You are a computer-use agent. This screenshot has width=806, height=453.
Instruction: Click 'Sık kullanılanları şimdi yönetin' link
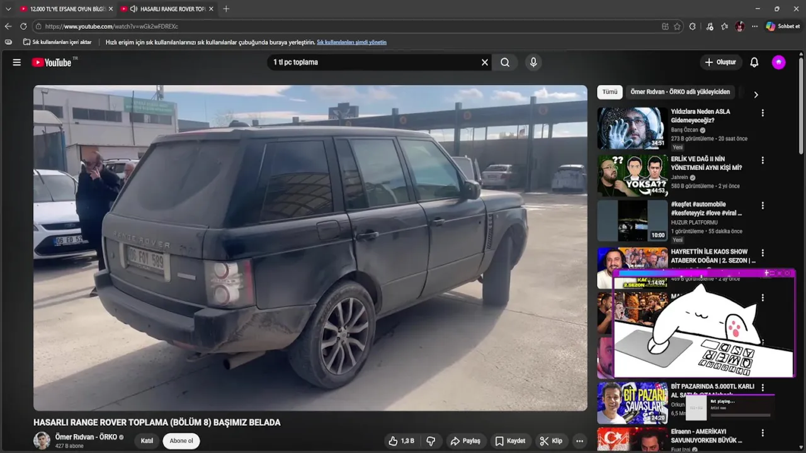351,42
